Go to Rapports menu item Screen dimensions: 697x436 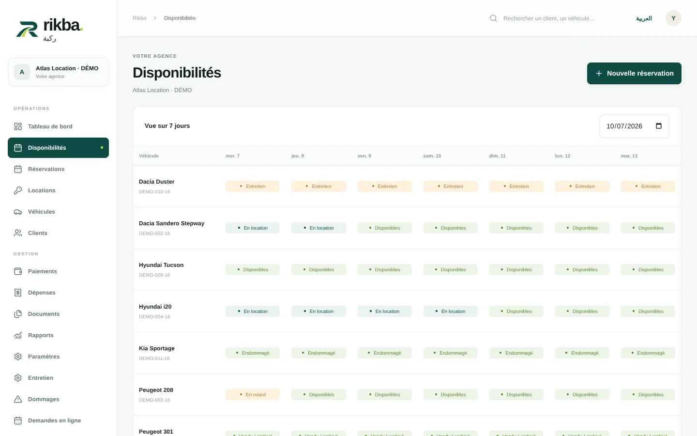click(x=58, y=335)
